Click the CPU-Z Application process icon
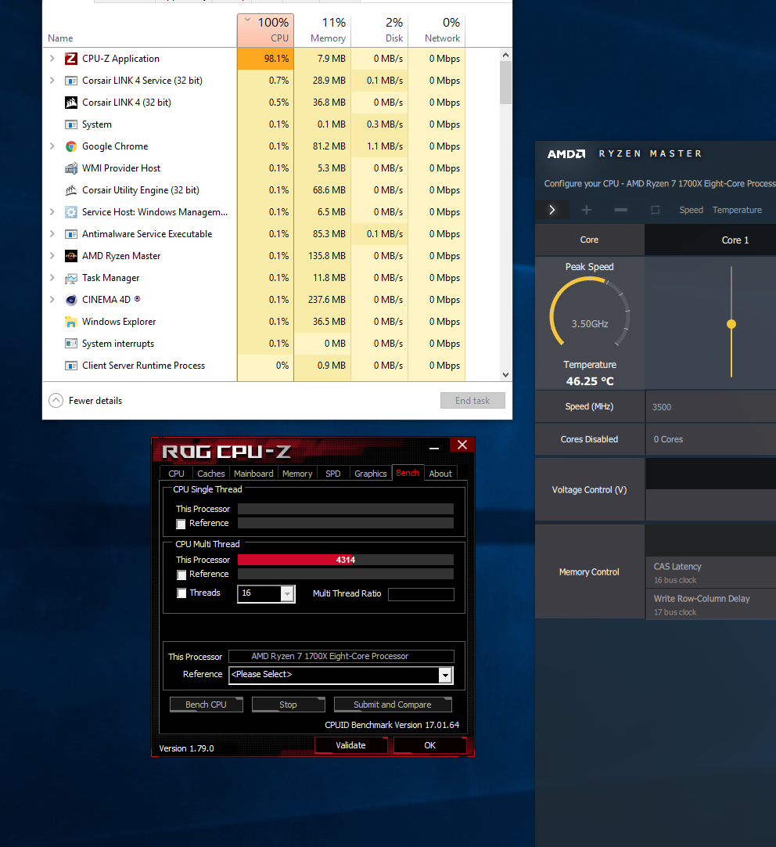 click(x=70, y=59)
